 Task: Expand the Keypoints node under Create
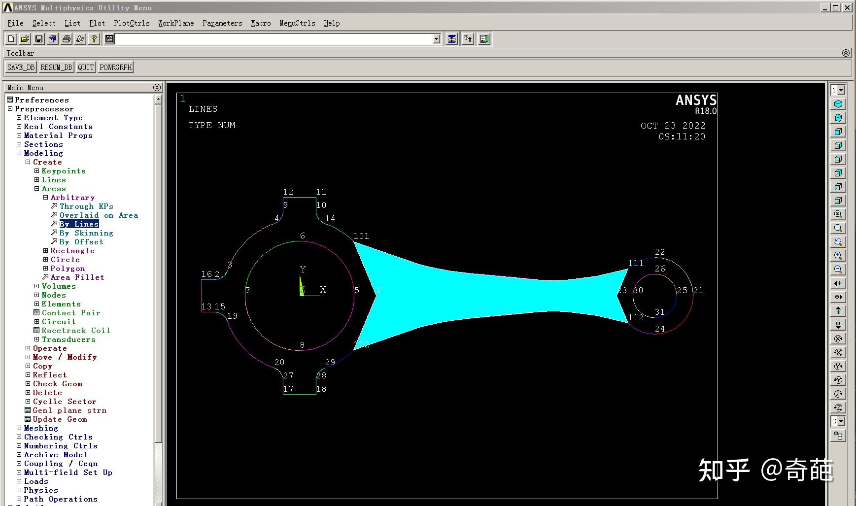[x=36, y=171]
